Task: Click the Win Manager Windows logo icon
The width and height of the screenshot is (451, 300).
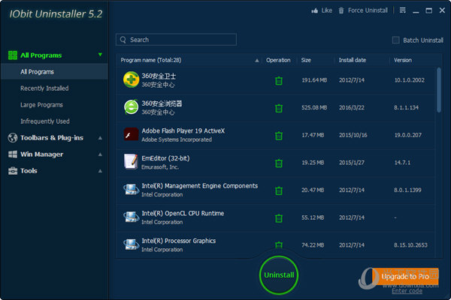Action: click(13, 154)
